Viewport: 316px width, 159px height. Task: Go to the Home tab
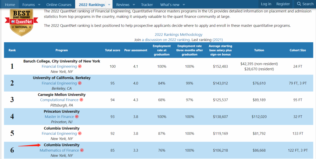pyautogui.click(x=10, y=4)
